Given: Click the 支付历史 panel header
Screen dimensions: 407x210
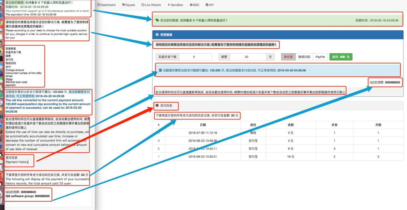Looking at the screenshot, I should 278,106.
